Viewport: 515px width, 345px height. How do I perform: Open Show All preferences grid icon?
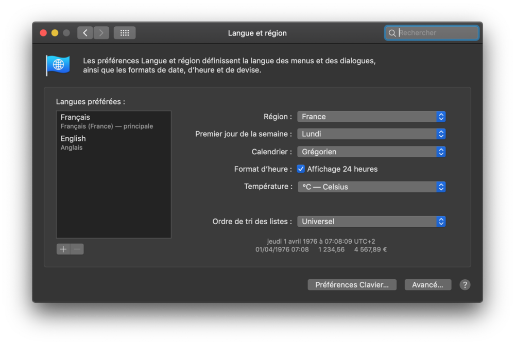[124, 32]
